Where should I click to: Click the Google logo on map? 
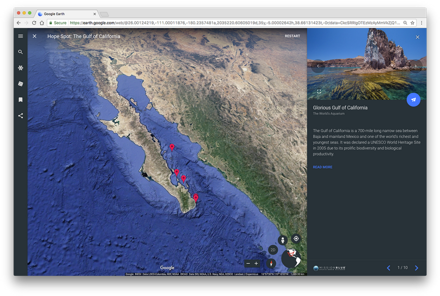pyautogui.click(x=167, y=268)
